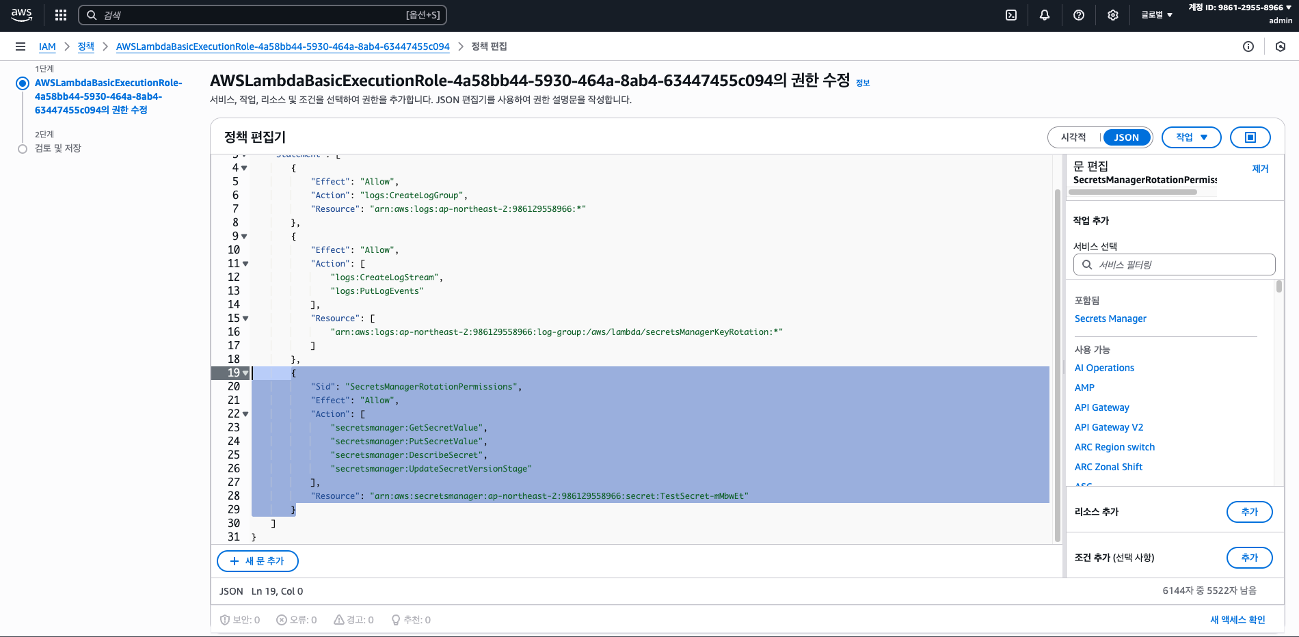
Task: Open the AWSLambdaBasicExecutionRole policy breadcrumb
Action: tap(283, 46)
